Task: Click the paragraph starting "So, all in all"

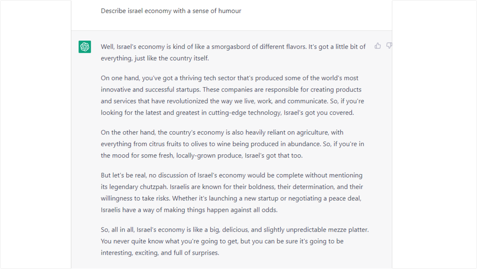Action: [235, 241]
